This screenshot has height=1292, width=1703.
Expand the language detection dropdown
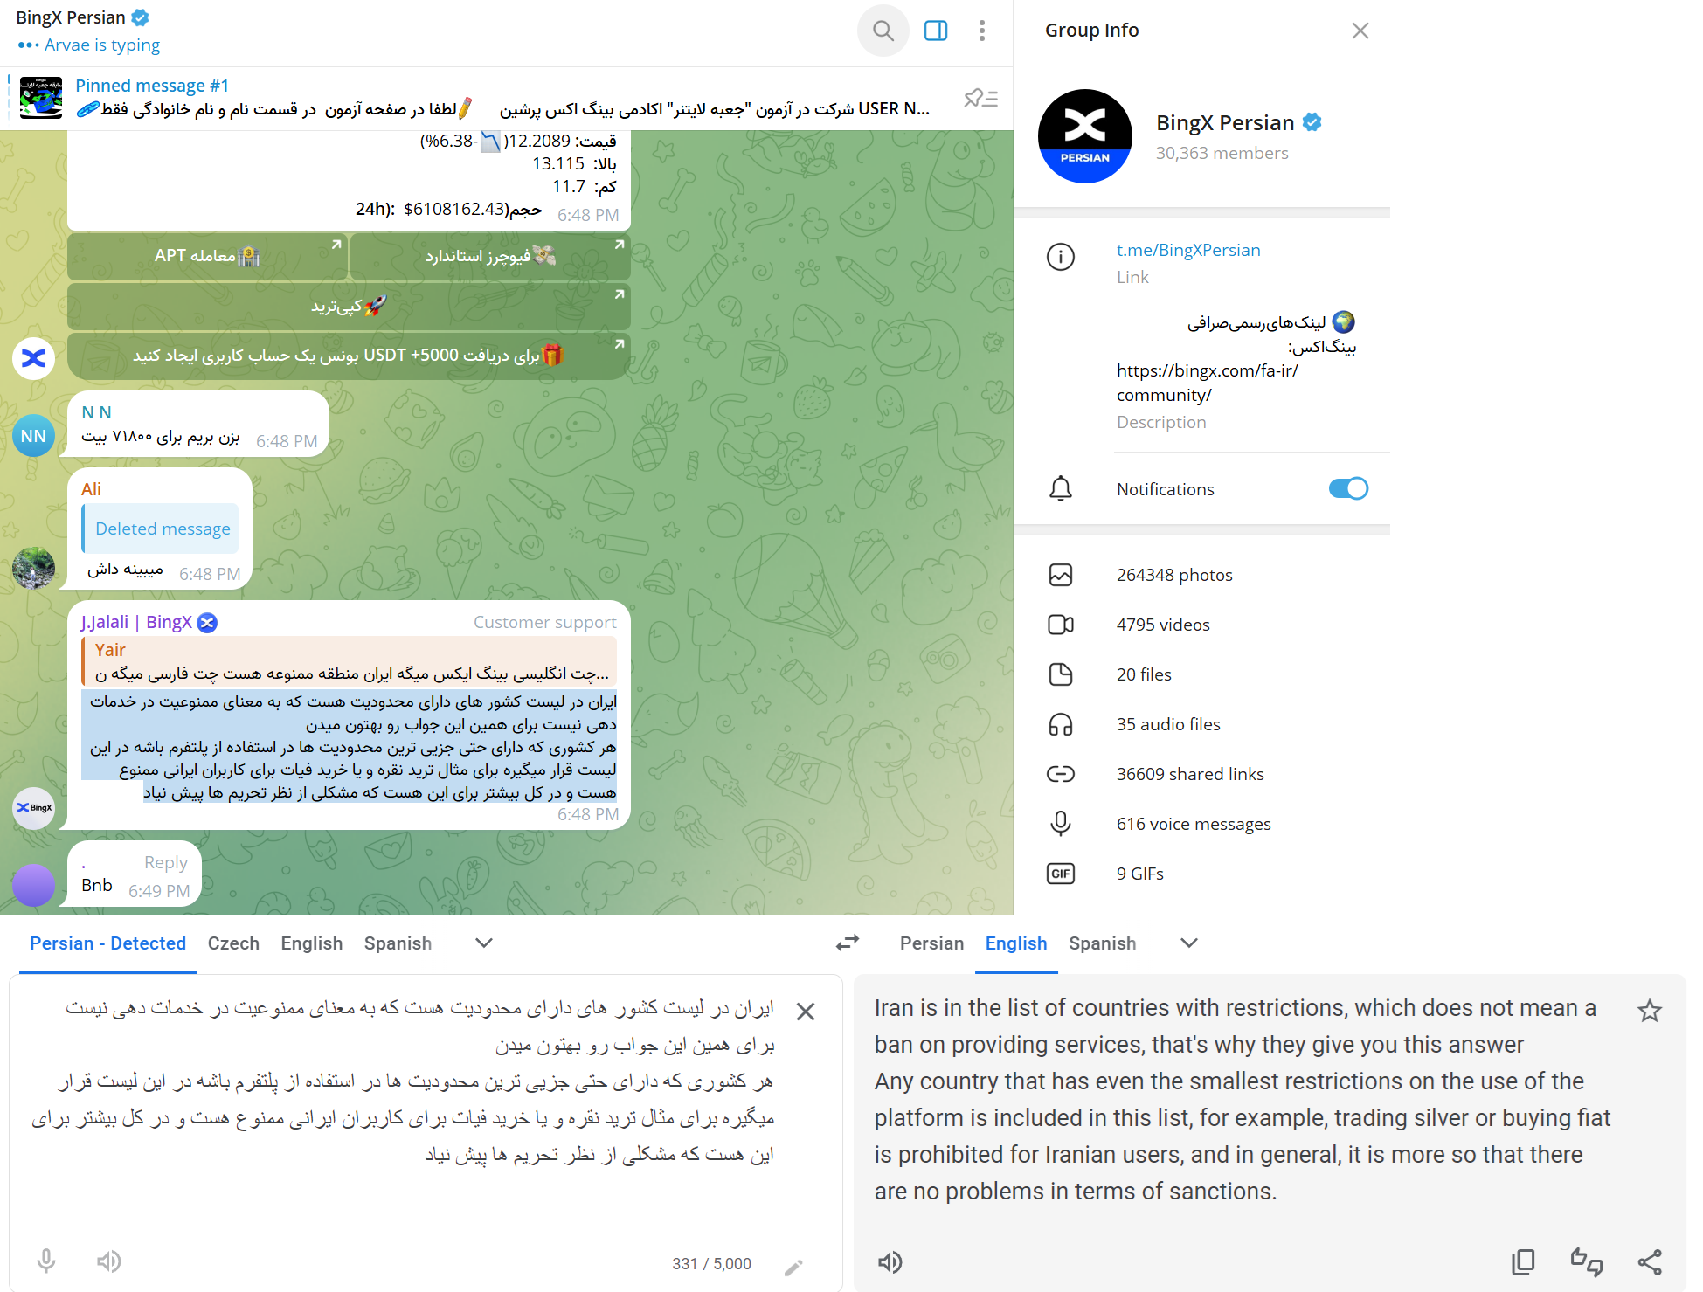(x=483, y=942)
